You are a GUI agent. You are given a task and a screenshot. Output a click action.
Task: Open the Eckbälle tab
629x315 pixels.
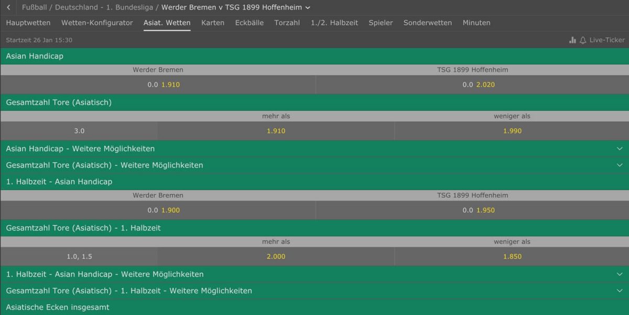tap(250, 23)
